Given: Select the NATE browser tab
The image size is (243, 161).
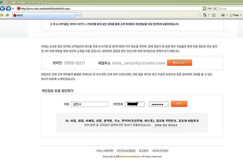Looking at the screenshot, I should (x=44, y=15).
